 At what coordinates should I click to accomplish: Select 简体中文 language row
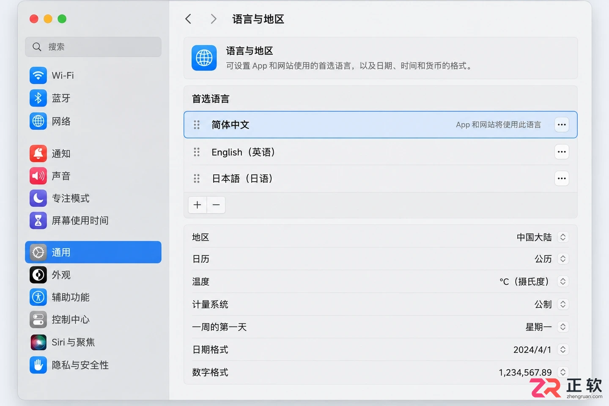pos(381,125)
